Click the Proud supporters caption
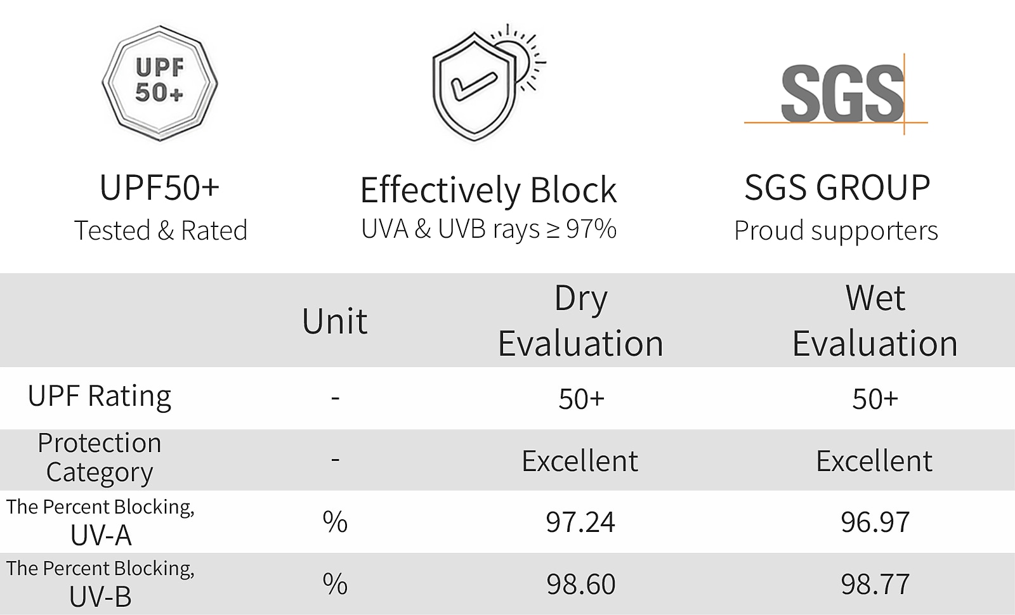Image resolution: width=1015 pixels, height=615 pixels. click(x=836, y=231)
